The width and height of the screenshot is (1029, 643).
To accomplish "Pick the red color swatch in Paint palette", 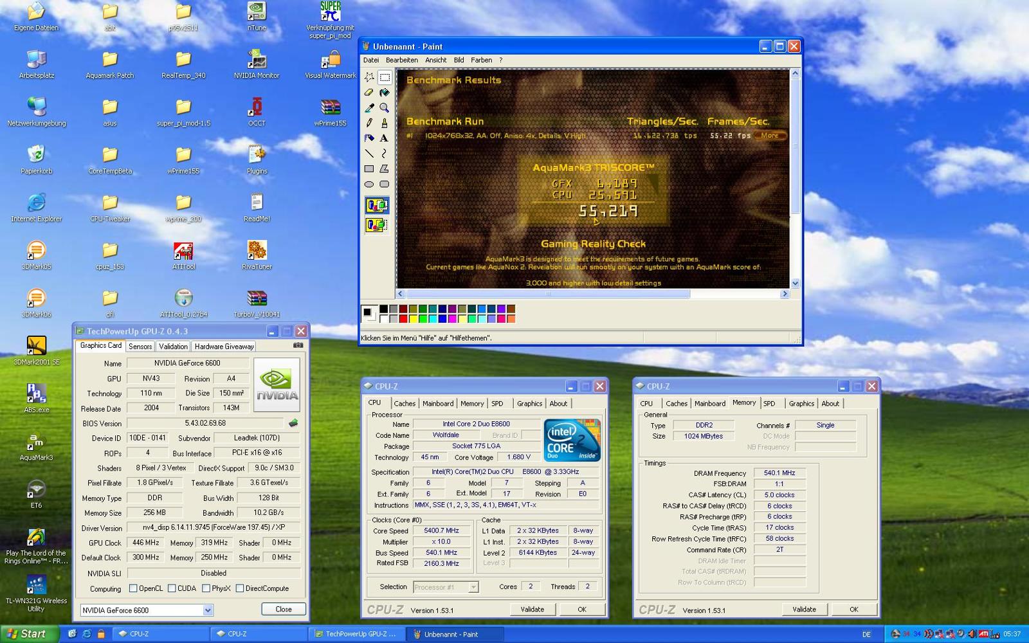I will coord(403,318).
